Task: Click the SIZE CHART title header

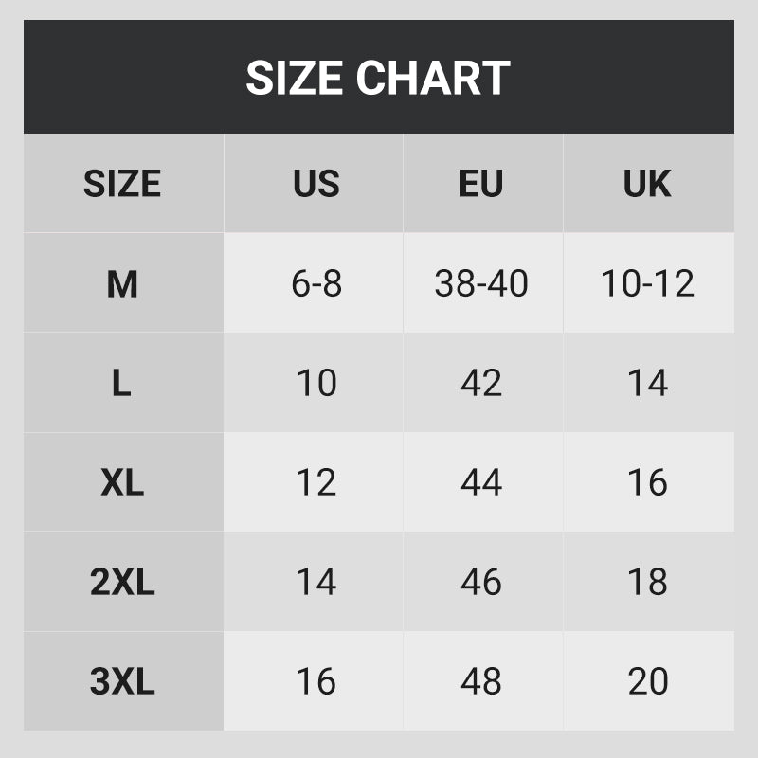Action: click(378, 78)
